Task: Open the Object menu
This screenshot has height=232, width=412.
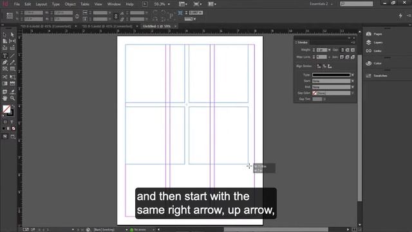Action: click(x=70, y=5)
